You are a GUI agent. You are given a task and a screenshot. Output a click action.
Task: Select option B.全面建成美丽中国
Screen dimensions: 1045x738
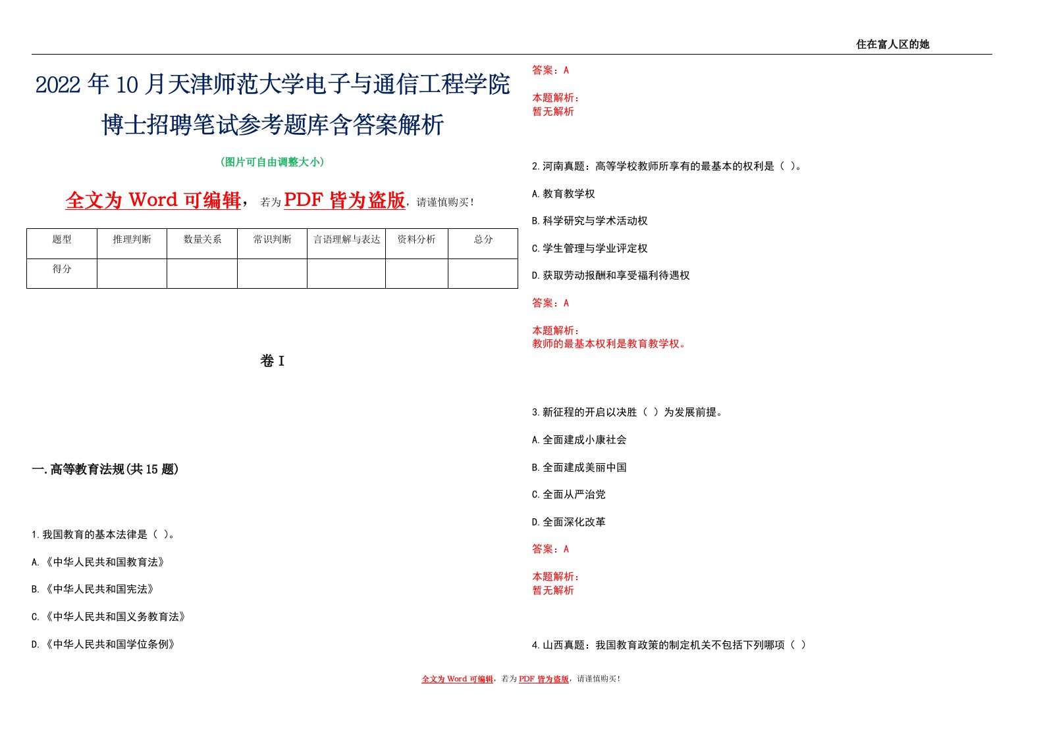579,467
